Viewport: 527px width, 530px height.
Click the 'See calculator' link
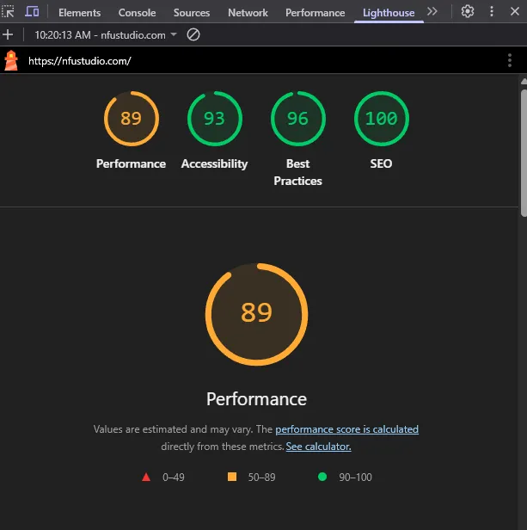click(x=318, y=447)
